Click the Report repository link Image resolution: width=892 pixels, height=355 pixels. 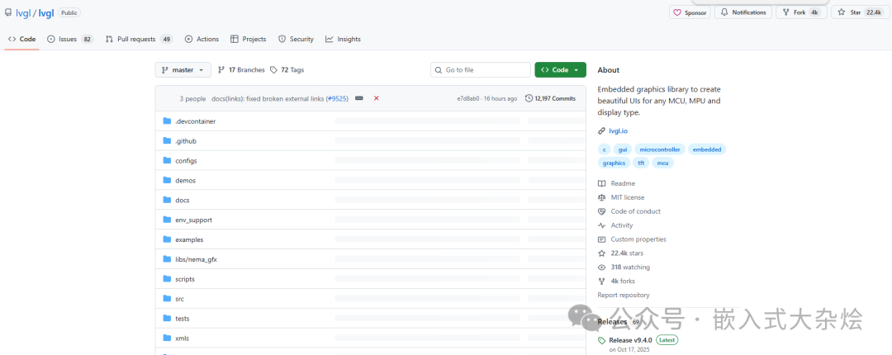coord(624,296)
